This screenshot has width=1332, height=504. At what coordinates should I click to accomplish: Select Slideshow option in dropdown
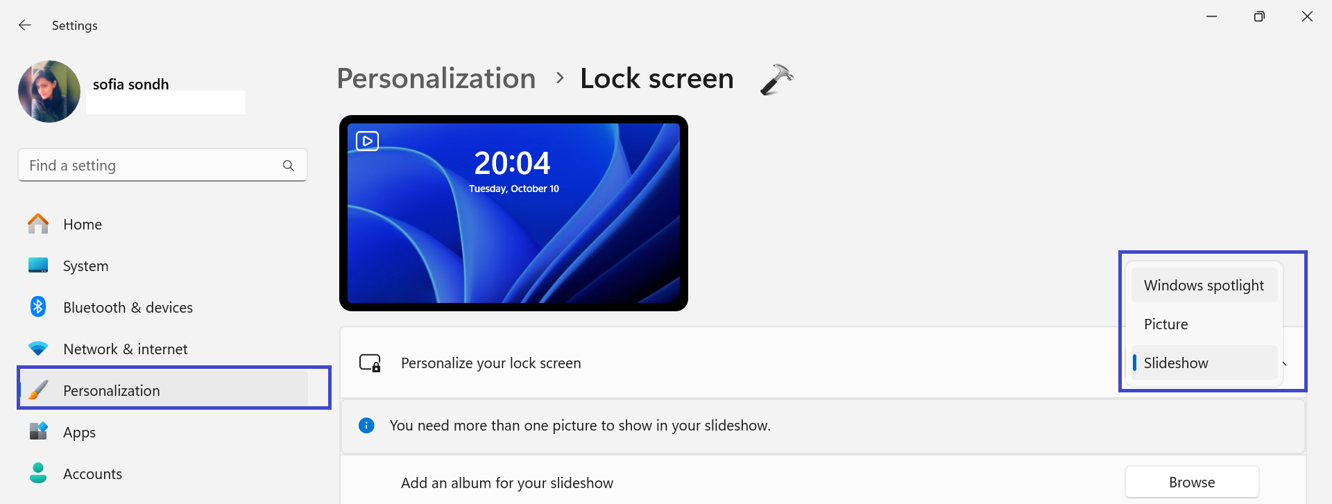click(1176, 363)
